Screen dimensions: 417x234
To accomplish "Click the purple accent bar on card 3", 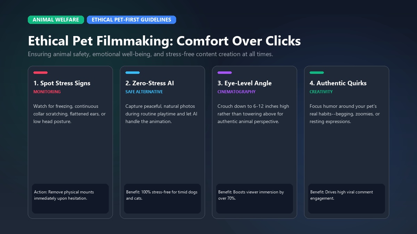I will (x=224, y=73).
